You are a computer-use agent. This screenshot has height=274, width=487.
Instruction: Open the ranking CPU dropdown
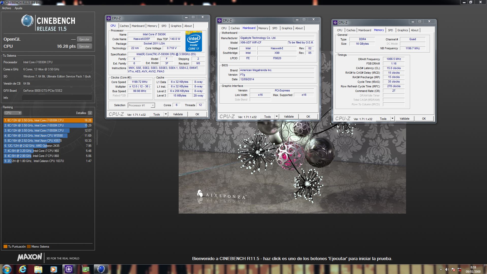click(x=13, y=113)
